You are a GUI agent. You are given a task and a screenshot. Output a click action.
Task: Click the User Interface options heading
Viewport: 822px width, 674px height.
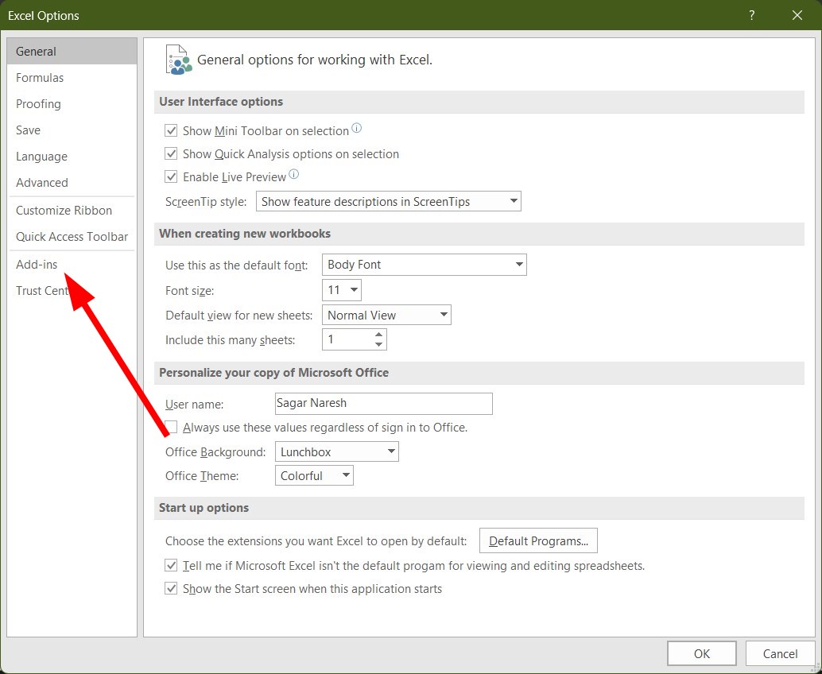[221, 102]
